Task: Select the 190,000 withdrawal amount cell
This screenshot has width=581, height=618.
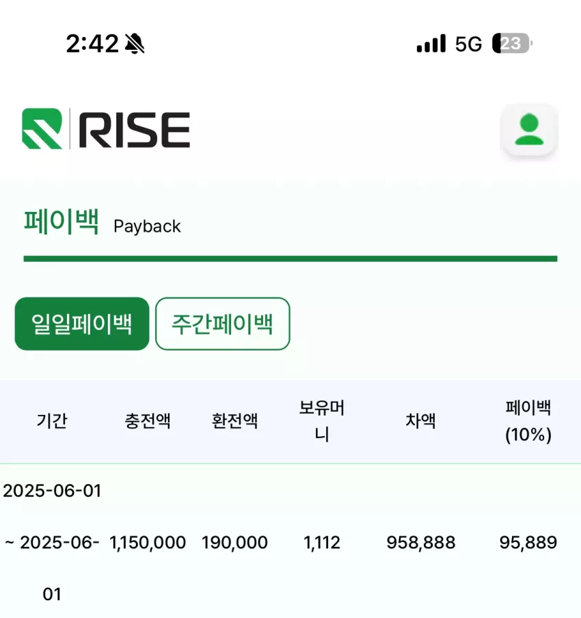Action: pos(234,542)
